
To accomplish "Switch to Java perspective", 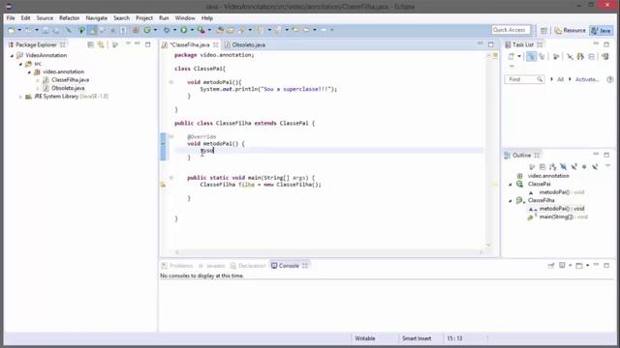I will (602, 30).
